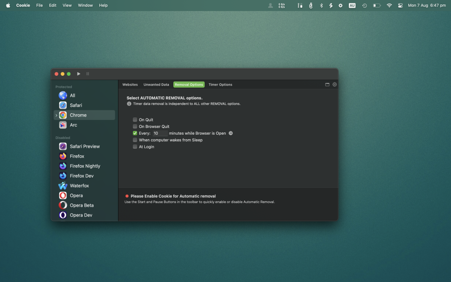The height and width of the screenshot is (282, 451).
Task: Click the Pause button in toolbar
Action: click(x=88, y=74)
